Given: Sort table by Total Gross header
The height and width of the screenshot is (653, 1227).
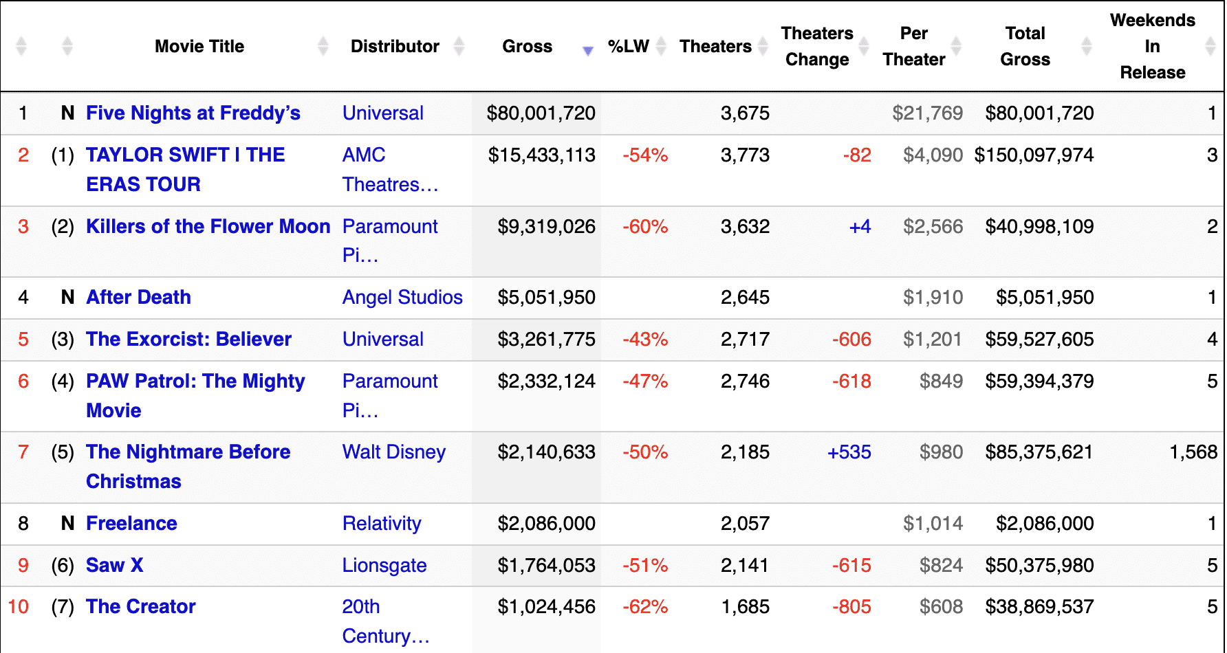Looking at the screenshot, I should pyautogui.click(x=1025, y=46).
